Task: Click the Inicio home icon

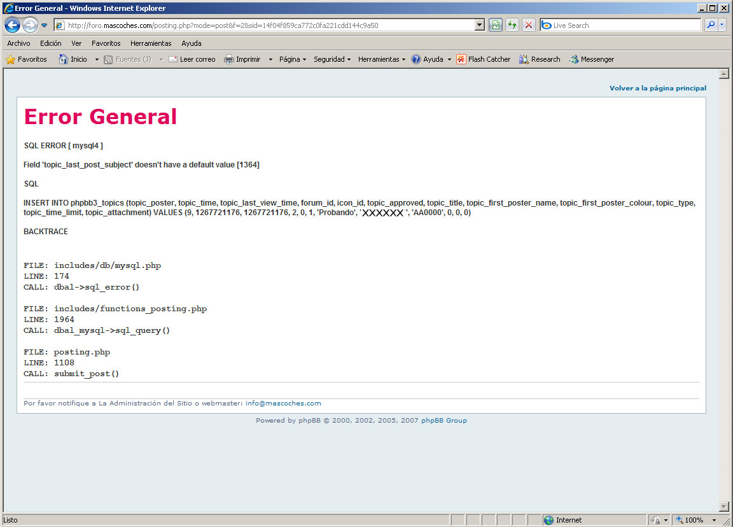Action: click(x=63, y=59)
